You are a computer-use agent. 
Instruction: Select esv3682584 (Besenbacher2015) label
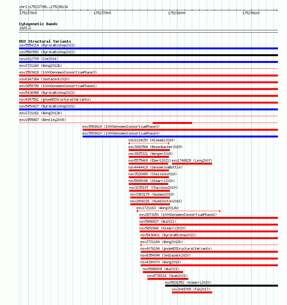[155, 147]
